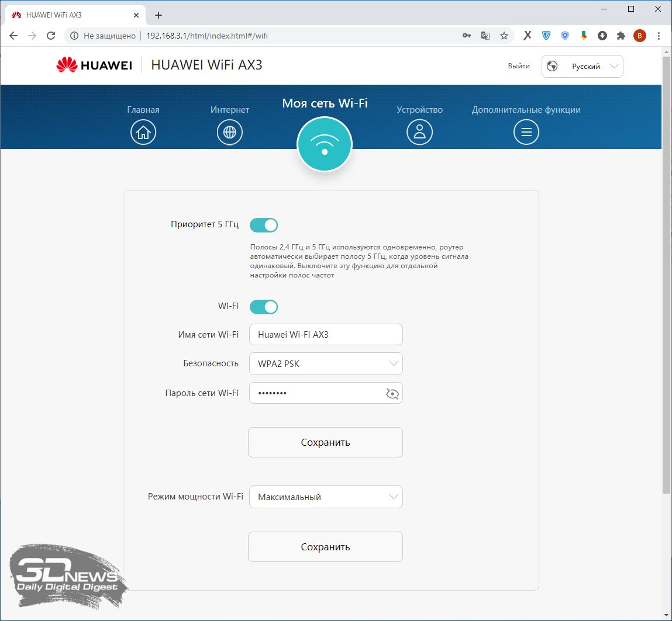Viewport: 672px width, 621px height.
Task: Click the translate page icon
Action: tap(485, 36)
